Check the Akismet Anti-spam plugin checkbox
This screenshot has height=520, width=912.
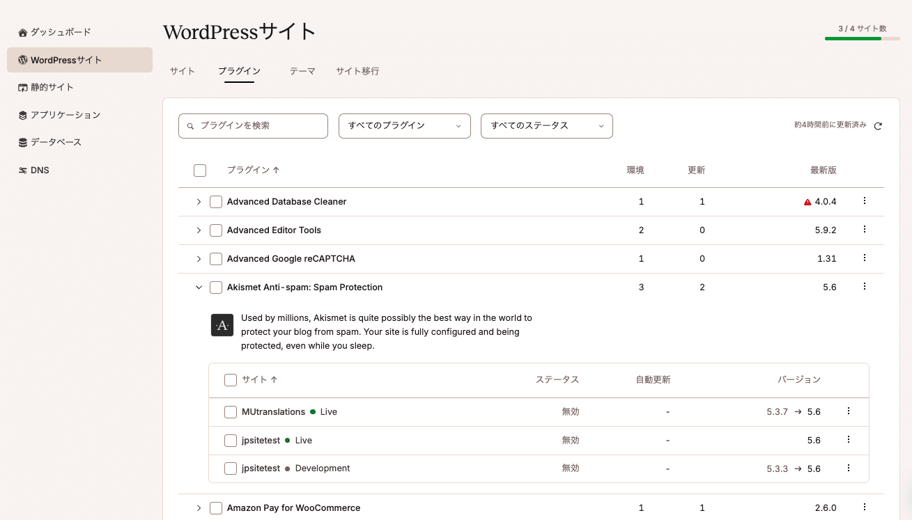[x=216, y=287]
